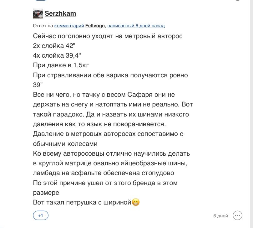
Task: Click the "При давке в 1,5кг" line
Action: pos(61,65)
